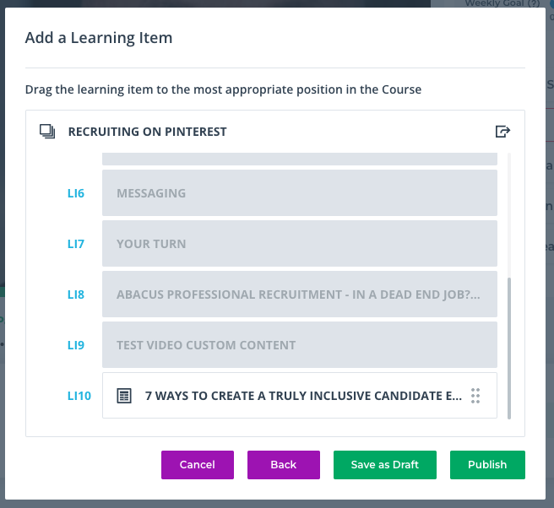
Task: Go Back to the previous step
Action: click(x=284, y=465)
